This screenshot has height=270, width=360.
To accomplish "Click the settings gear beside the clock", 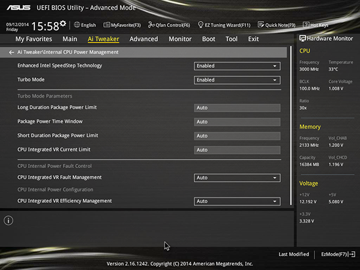I will coord(63,23).
